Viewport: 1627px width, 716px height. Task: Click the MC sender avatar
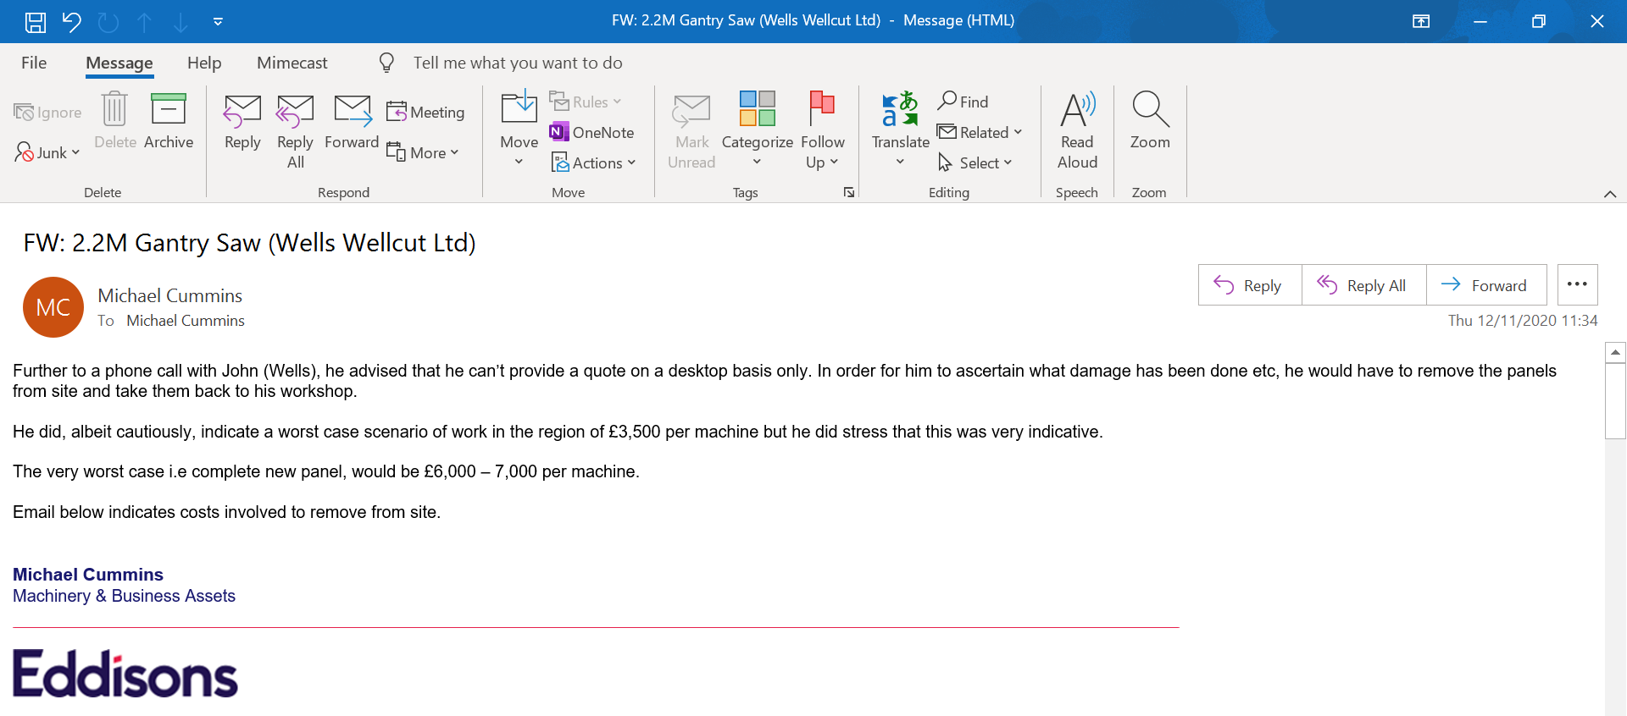click(x=53, y=307)
